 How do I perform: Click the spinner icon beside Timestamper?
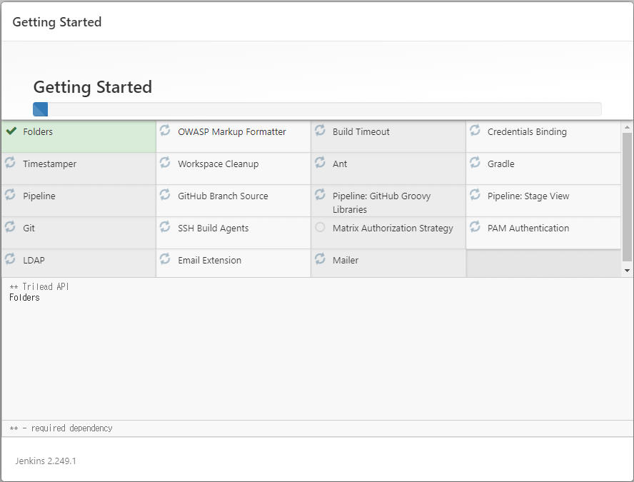(x=10, y=163)
